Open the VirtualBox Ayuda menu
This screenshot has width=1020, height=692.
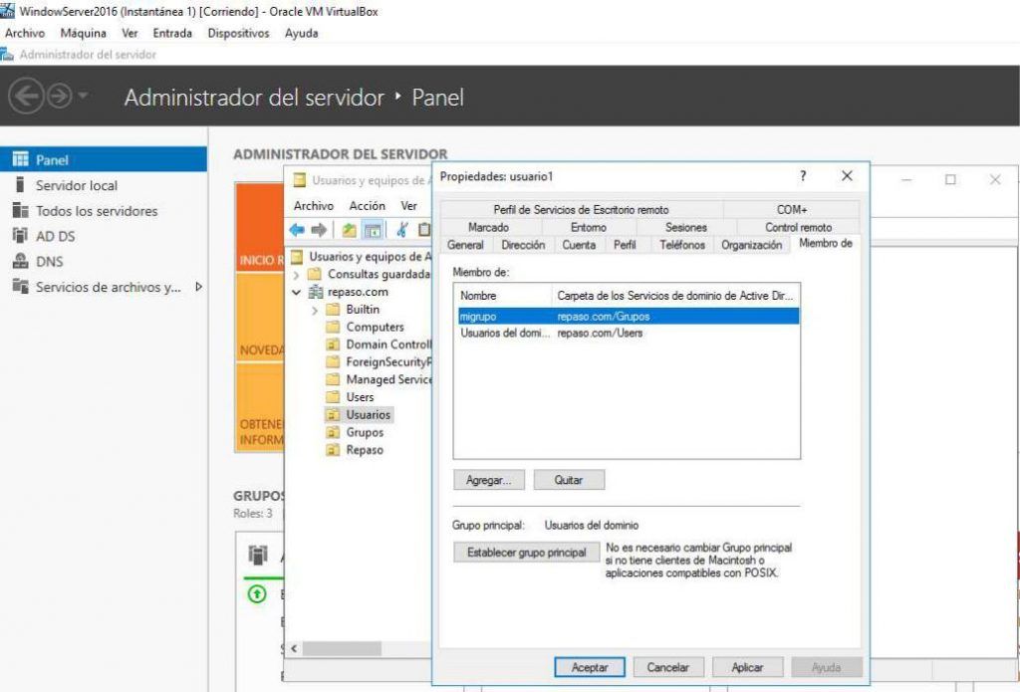click(301, 33)
